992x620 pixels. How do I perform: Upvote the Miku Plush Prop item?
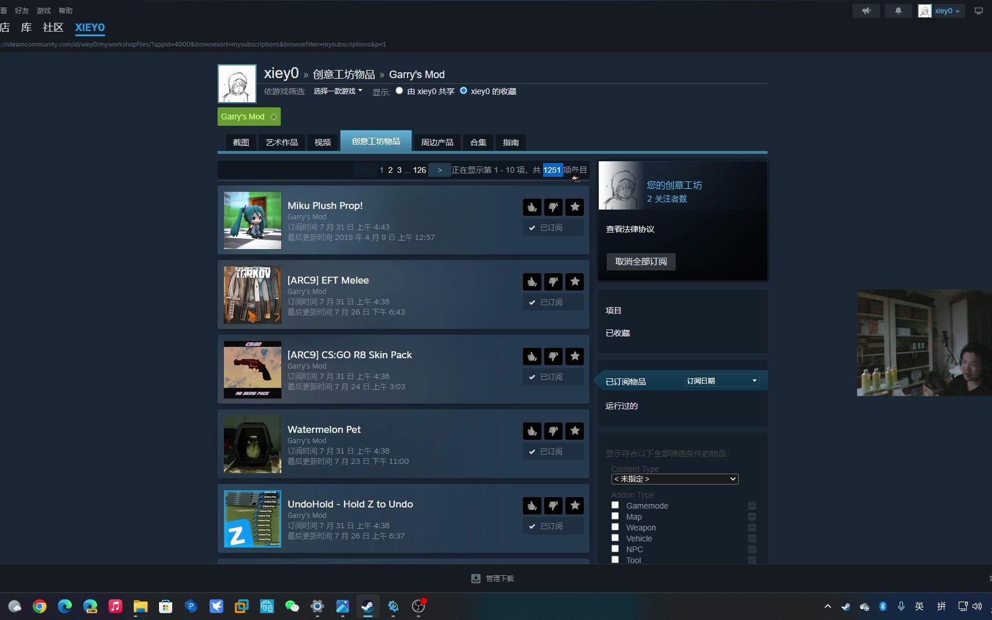pyautogui.click(x=532, y=207)
